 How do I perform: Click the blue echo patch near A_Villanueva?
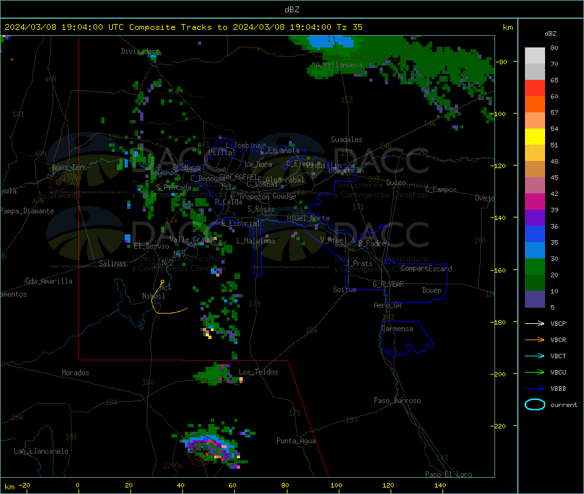tap(331, 42)
